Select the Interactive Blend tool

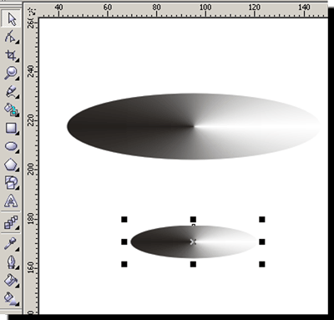[11, 223]
